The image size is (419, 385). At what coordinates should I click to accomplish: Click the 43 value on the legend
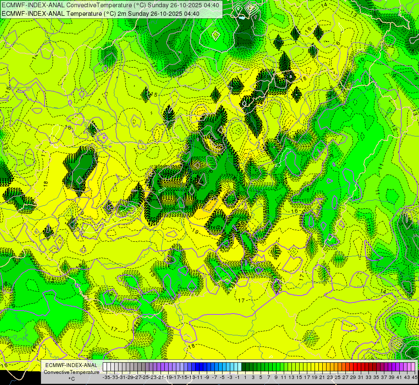point(407,377)
